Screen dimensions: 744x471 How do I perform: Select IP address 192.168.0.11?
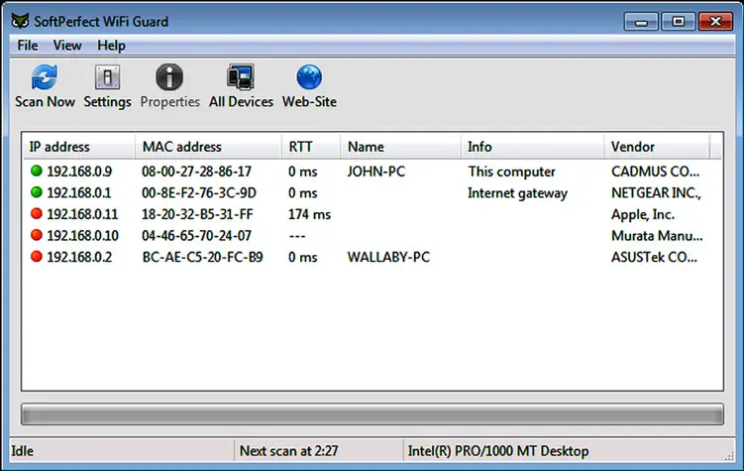click(82, 214)
